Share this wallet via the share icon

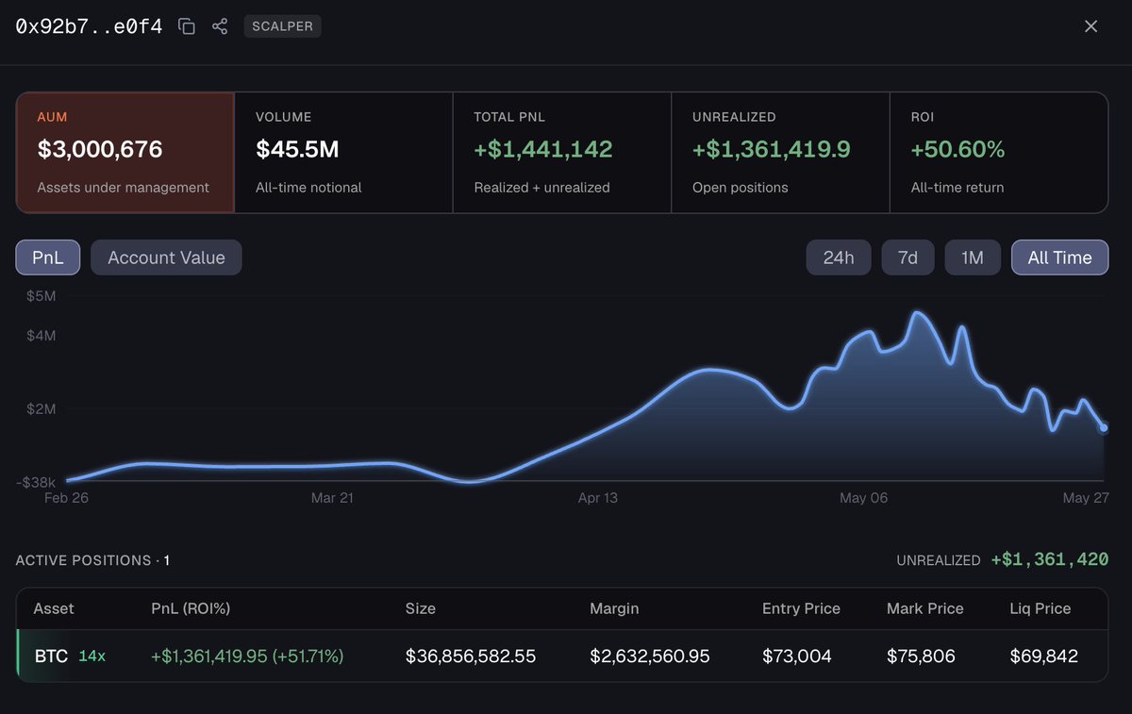point(220,26)
